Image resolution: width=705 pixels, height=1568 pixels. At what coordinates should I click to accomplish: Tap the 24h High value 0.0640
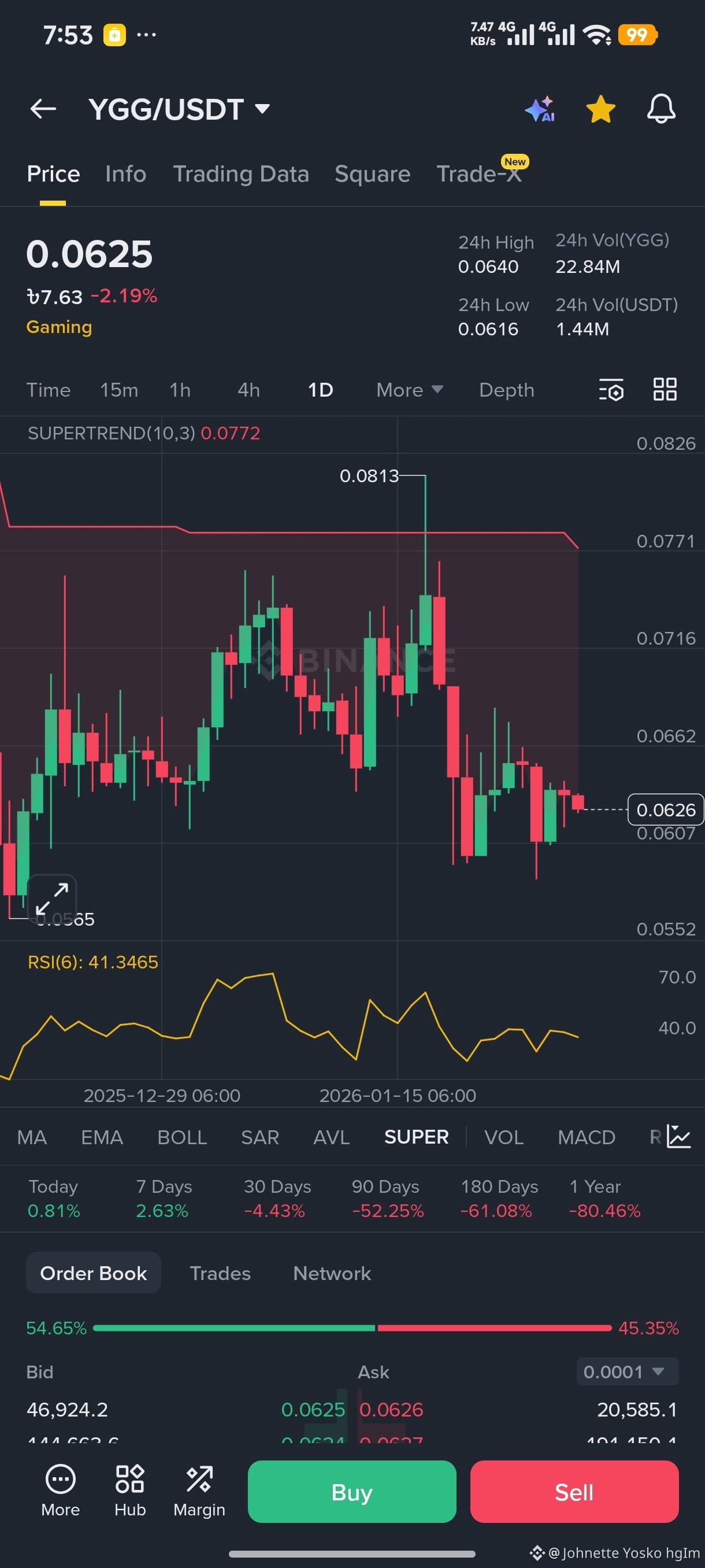488,267
